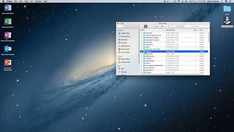Expand the Containers folder triangle
The image size is (234, 132).
[x=141, y=70]
